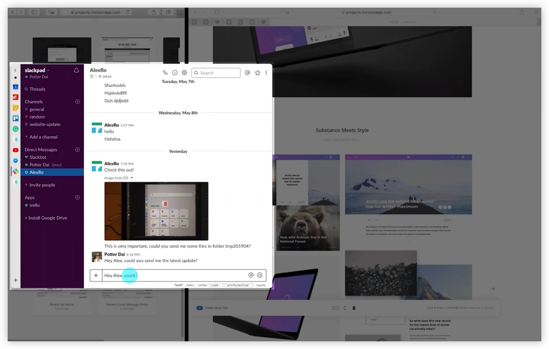The image size is (549, 349).
Task: Open conversation details info icon
Action: tap(175, 73)
